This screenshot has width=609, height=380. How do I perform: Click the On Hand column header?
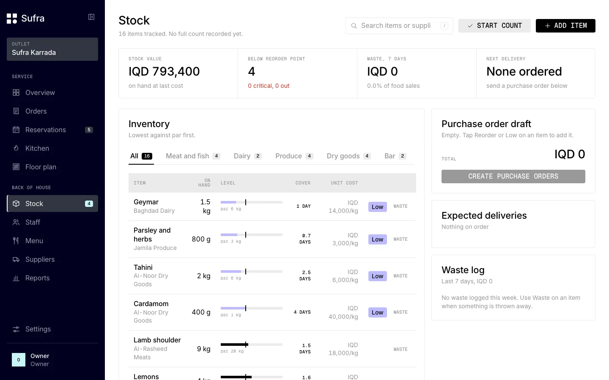204,183
